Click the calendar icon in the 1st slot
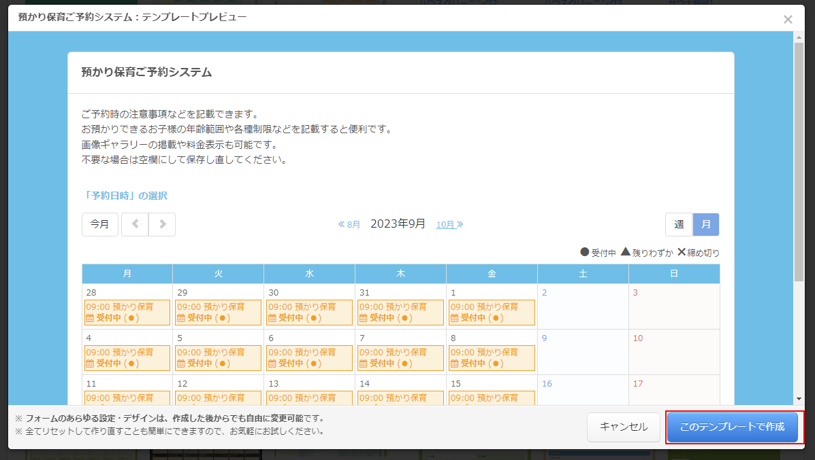The image size is (815, 460). 454,318
